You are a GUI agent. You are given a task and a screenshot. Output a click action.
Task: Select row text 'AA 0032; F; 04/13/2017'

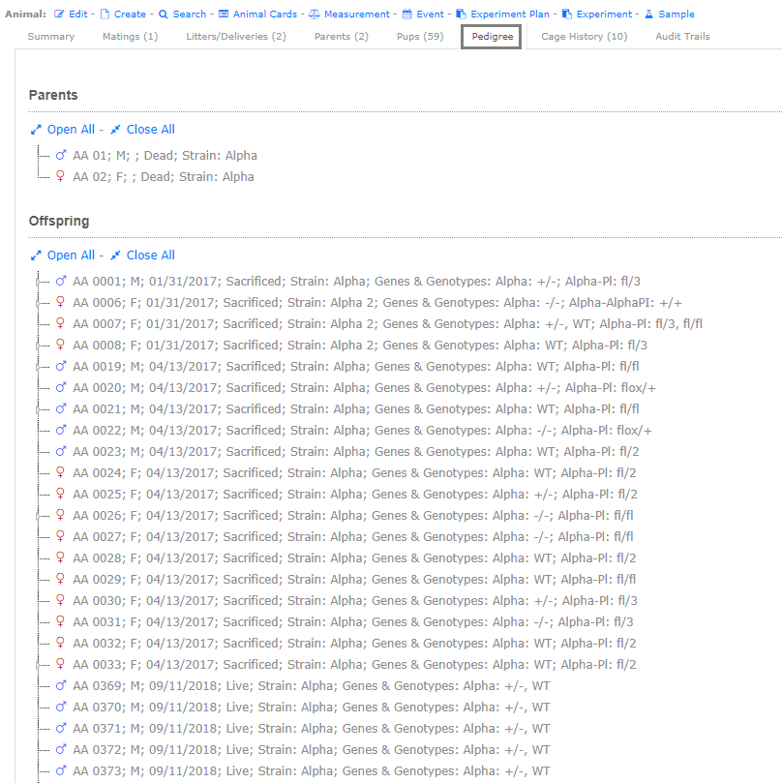pyautogui.click(x=144, y=644)
